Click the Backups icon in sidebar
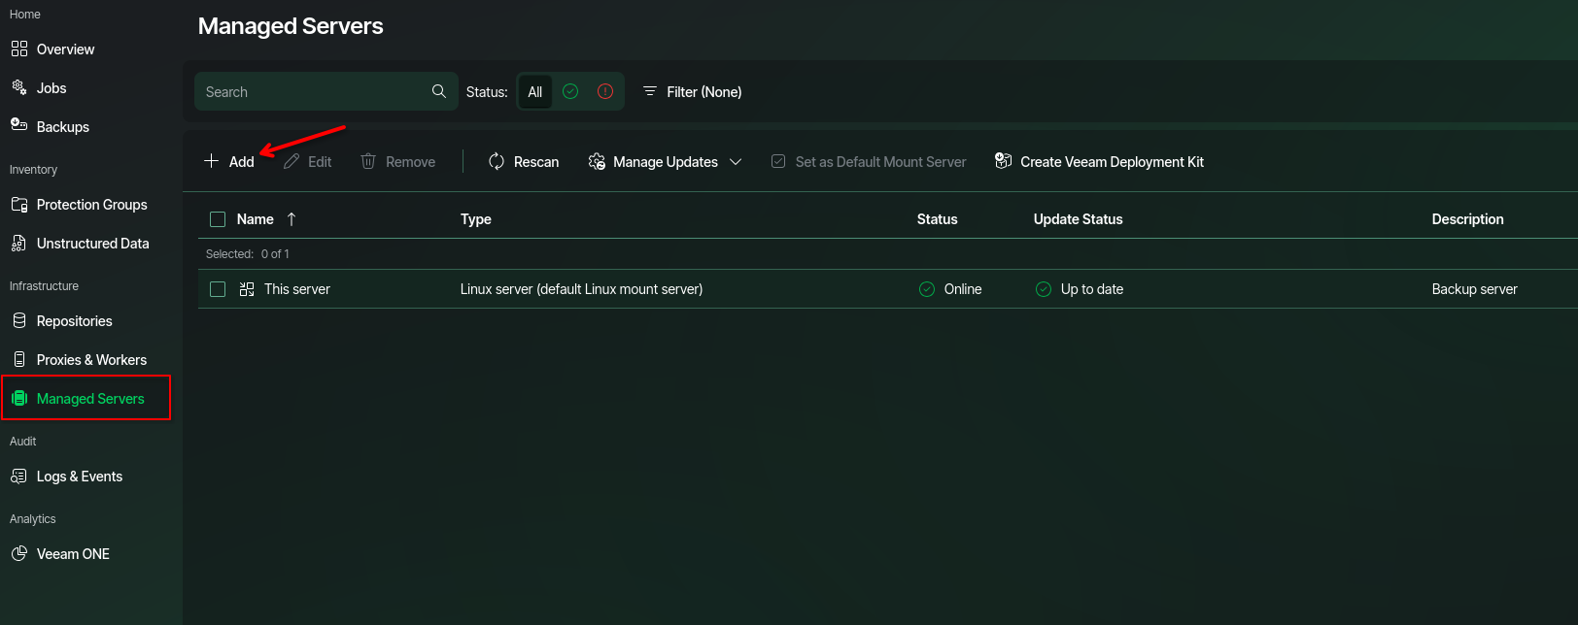This screenshot has height=625, width=1578. point(19,125)
